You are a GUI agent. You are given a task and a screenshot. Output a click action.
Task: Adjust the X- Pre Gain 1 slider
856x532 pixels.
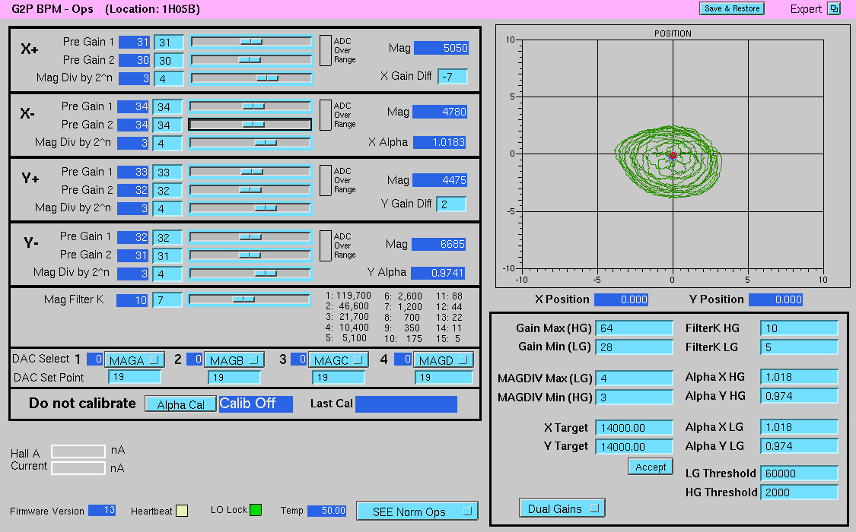[x=250, y=106]
